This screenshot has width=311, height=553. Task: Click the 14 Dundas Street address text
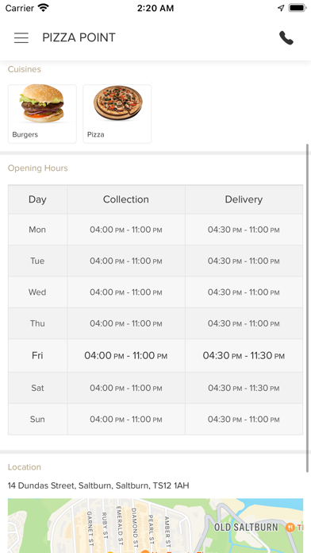pos(98,485)
